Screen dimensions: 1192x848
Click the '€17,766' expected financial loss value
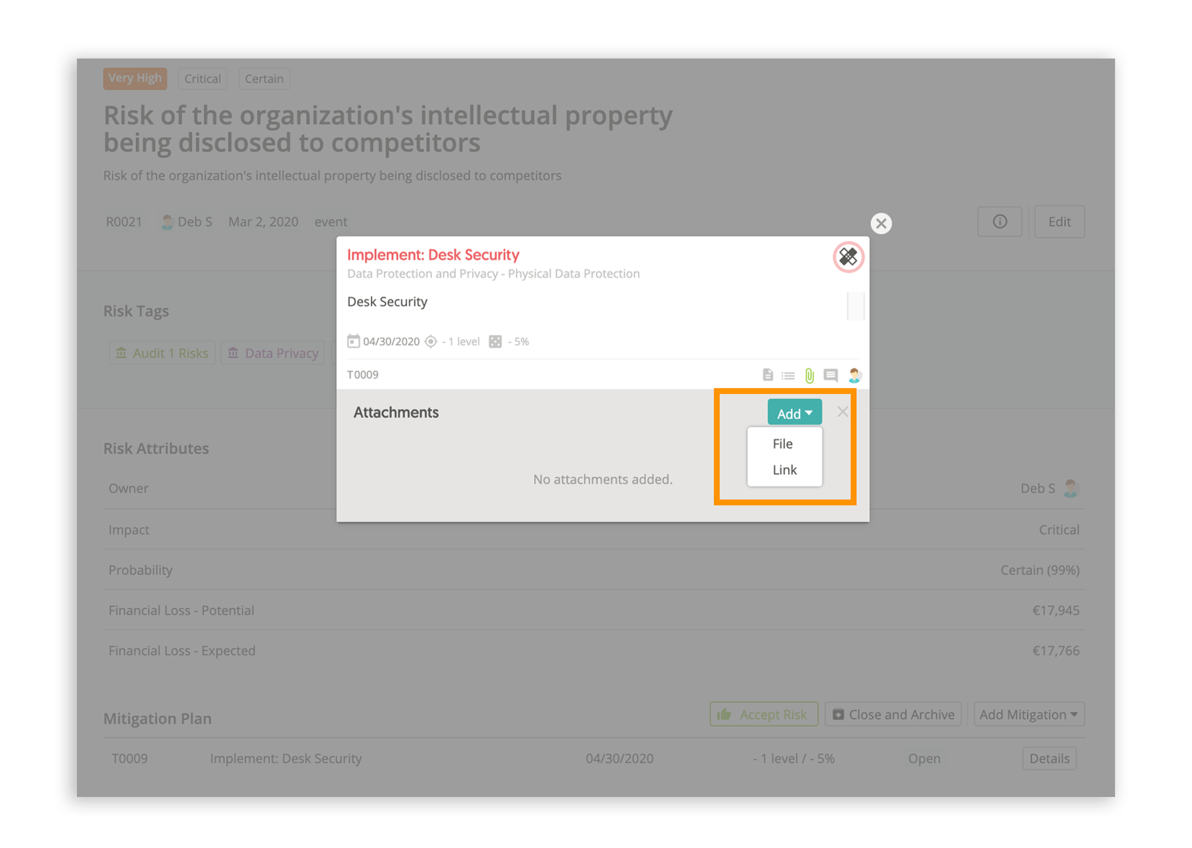pos(1056,651)
